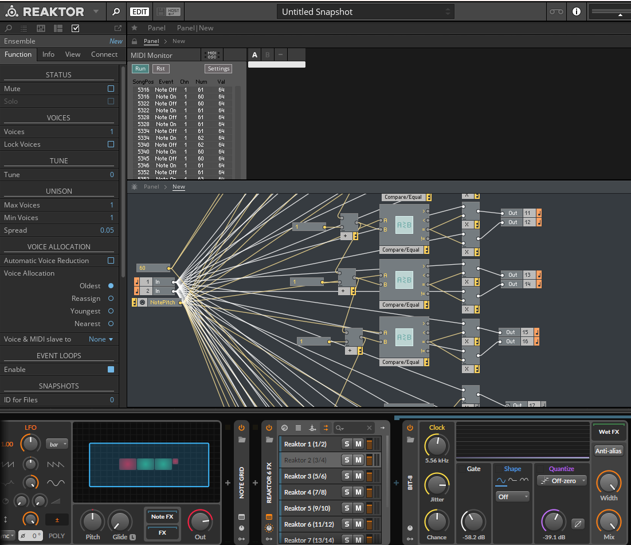
Task: Click the multi-out routing orange arrows icon
Action: 326,428
